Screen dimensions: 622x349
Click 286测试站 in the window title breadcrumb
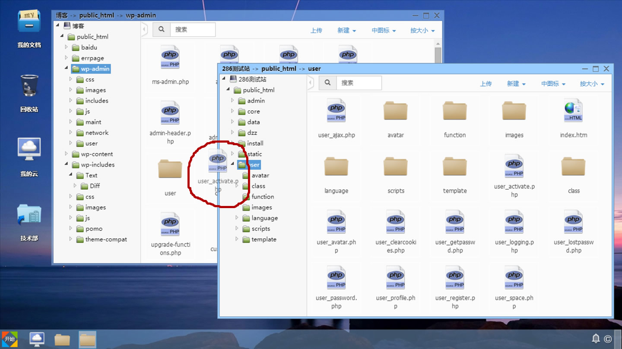[x=236, y=69]
